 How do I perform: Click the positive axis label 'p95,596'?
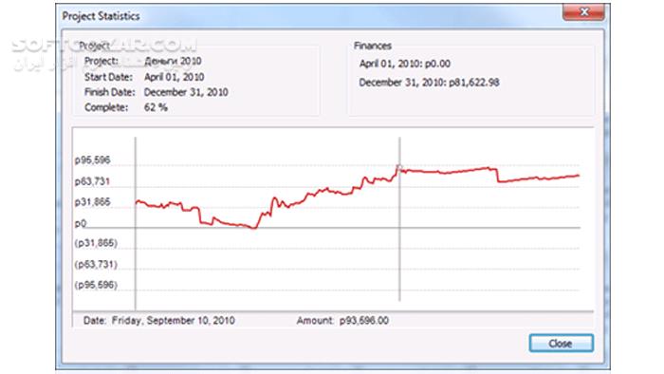pyautogui.click(x=92, y=160)
